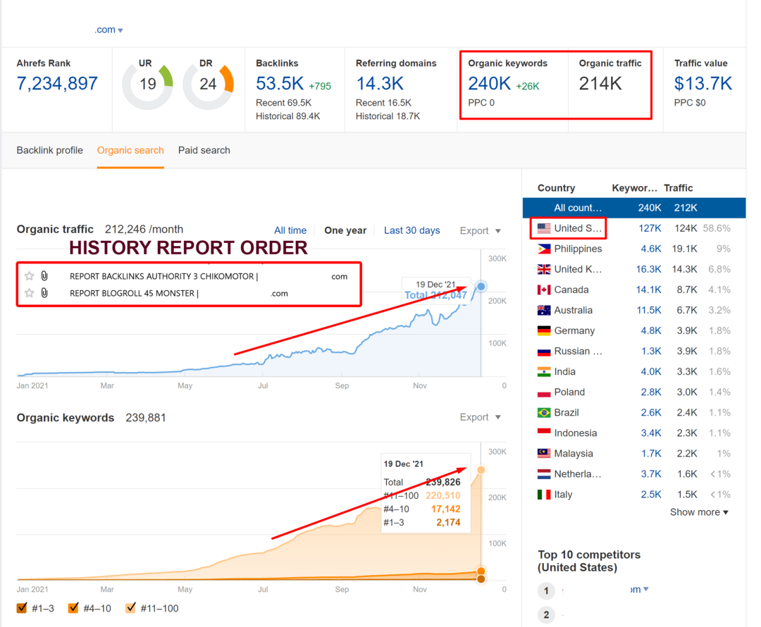
Task: Open United Kingdom 16.3K keywords link
Action: point(649,269)
